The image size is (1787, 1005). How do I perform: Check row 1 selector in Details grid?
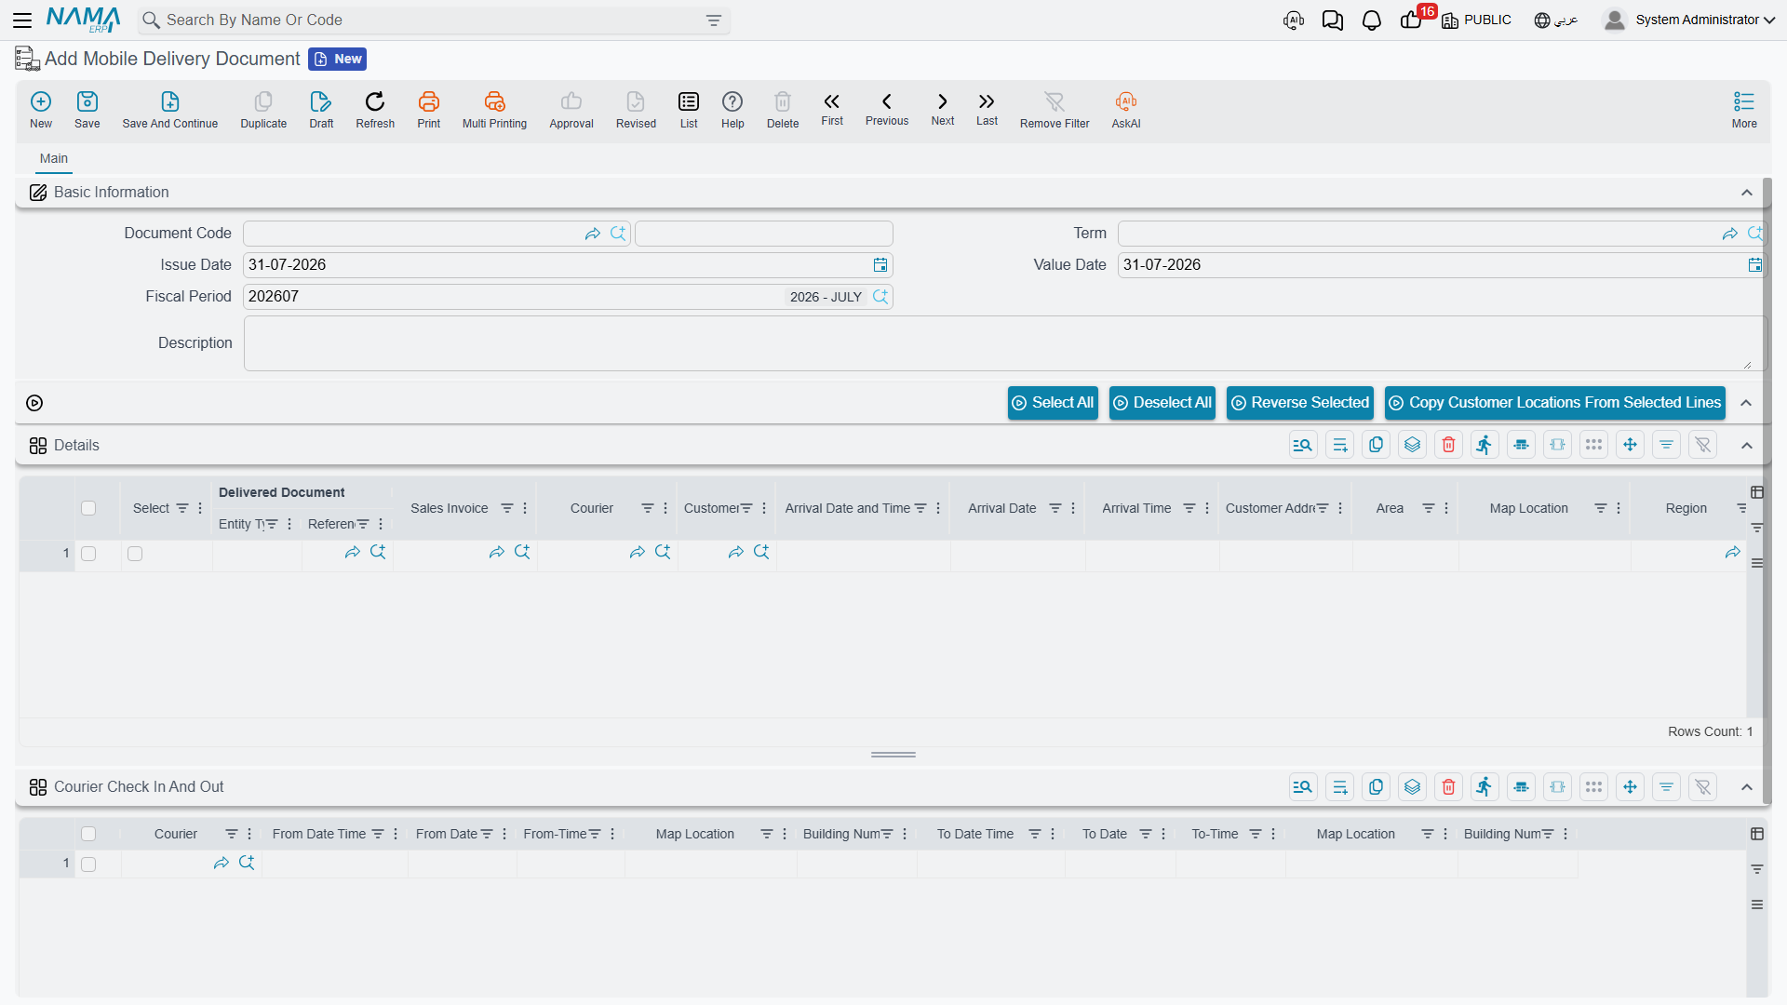[88, 554]
